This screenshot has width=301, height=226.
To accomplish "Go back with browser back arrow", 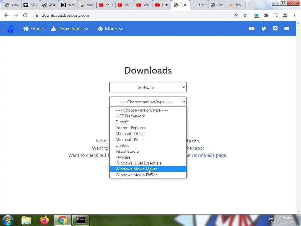I will [x=6, y=15].
